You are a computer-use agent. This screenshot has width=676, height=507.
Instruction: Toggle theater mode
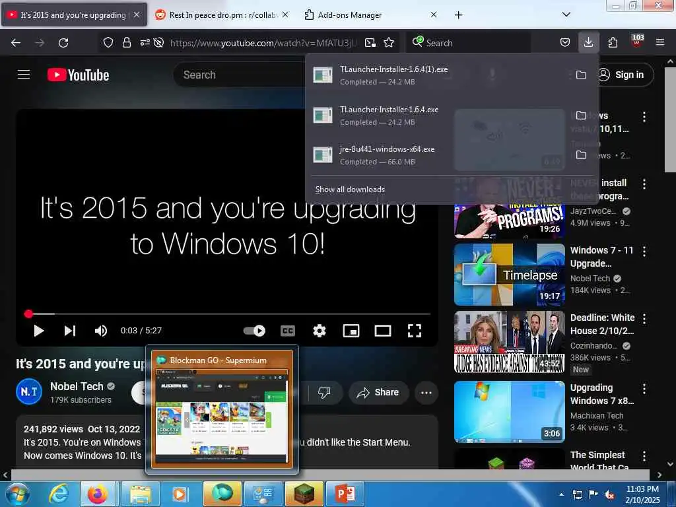(382, 331)
